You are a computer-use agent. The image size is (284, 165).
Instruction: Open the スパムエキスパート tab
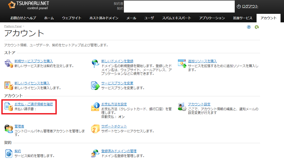coord(177,18)
